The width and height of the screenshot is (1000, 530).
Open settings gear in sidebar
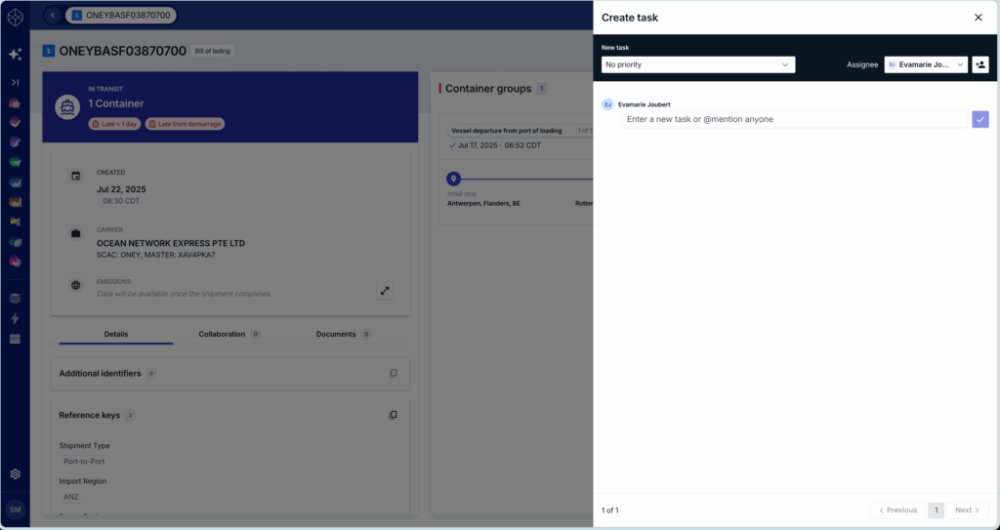[16, 473]
